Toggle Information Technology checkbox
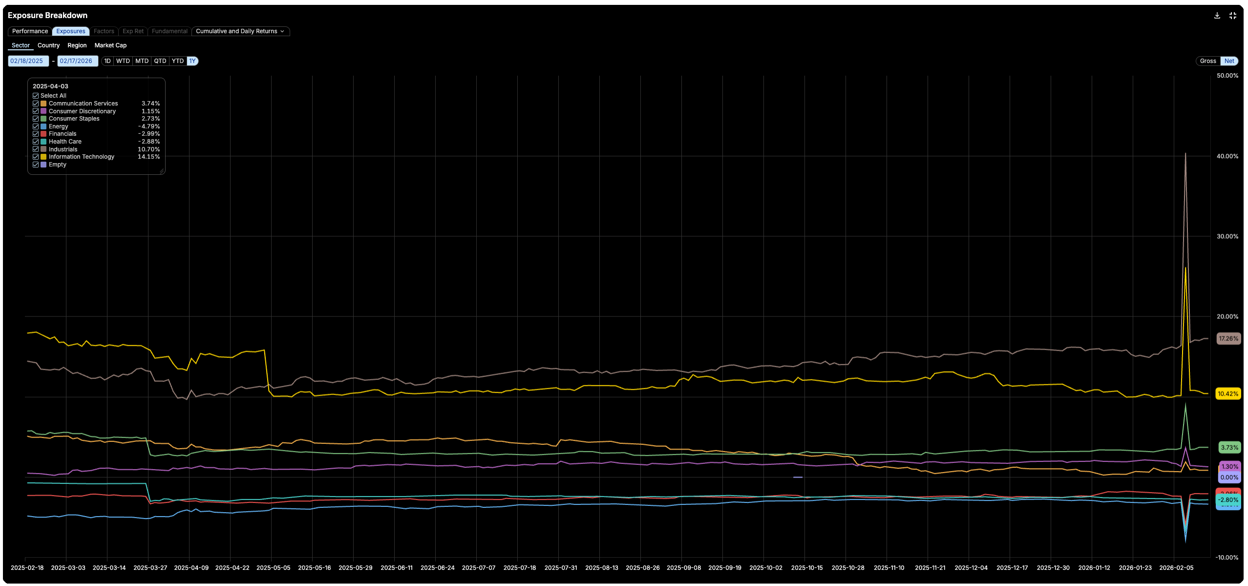Viewport: 1248px width, 586px height. tap(36, 157)
